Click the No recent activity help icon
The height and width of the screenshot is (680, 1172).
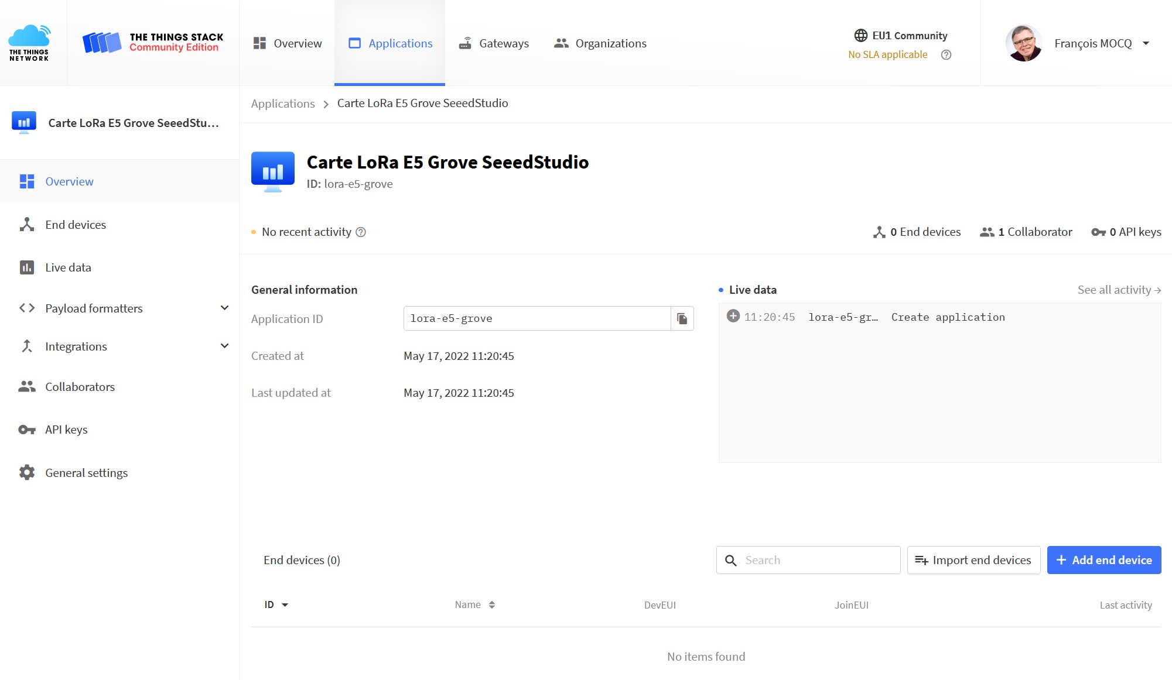click(x=361, y=232)
